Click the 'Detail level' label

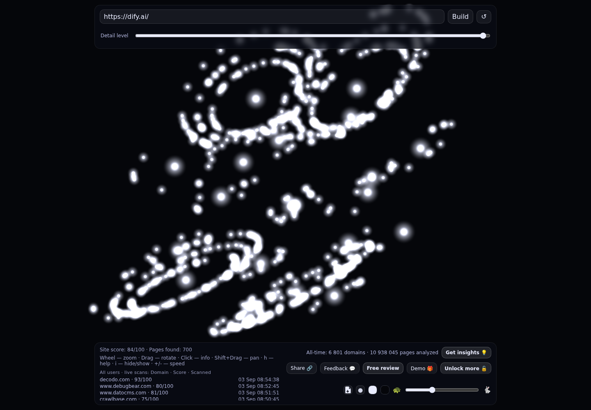click(115, 36)
